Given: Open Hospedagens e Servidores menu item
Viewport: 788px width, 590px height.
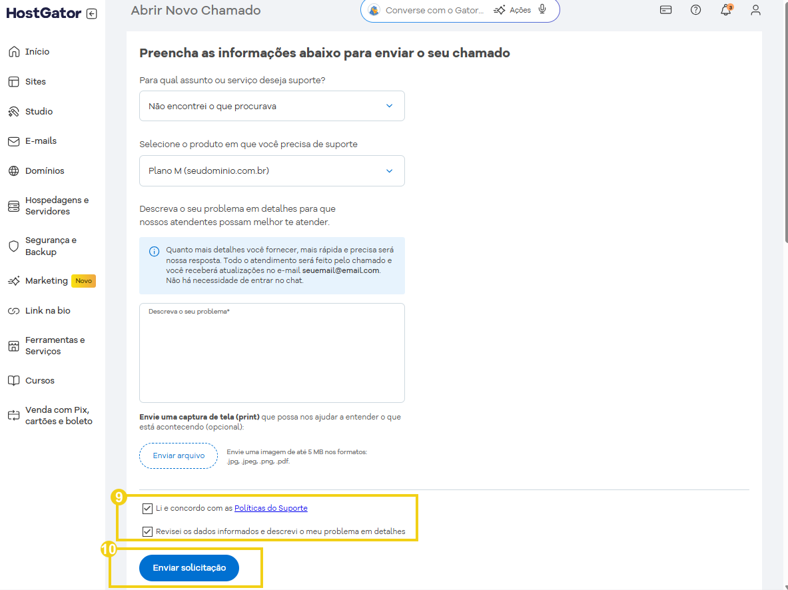Looking at the screenshot, I should 57,206.
